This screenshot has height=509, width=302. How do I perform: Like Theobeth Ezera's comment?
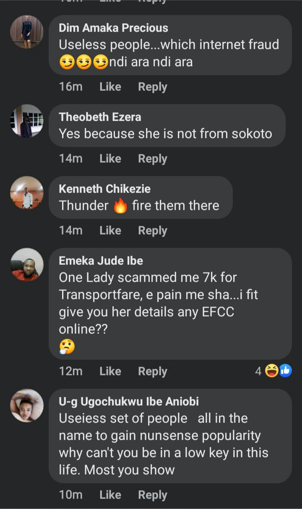[x=110, y=159]
